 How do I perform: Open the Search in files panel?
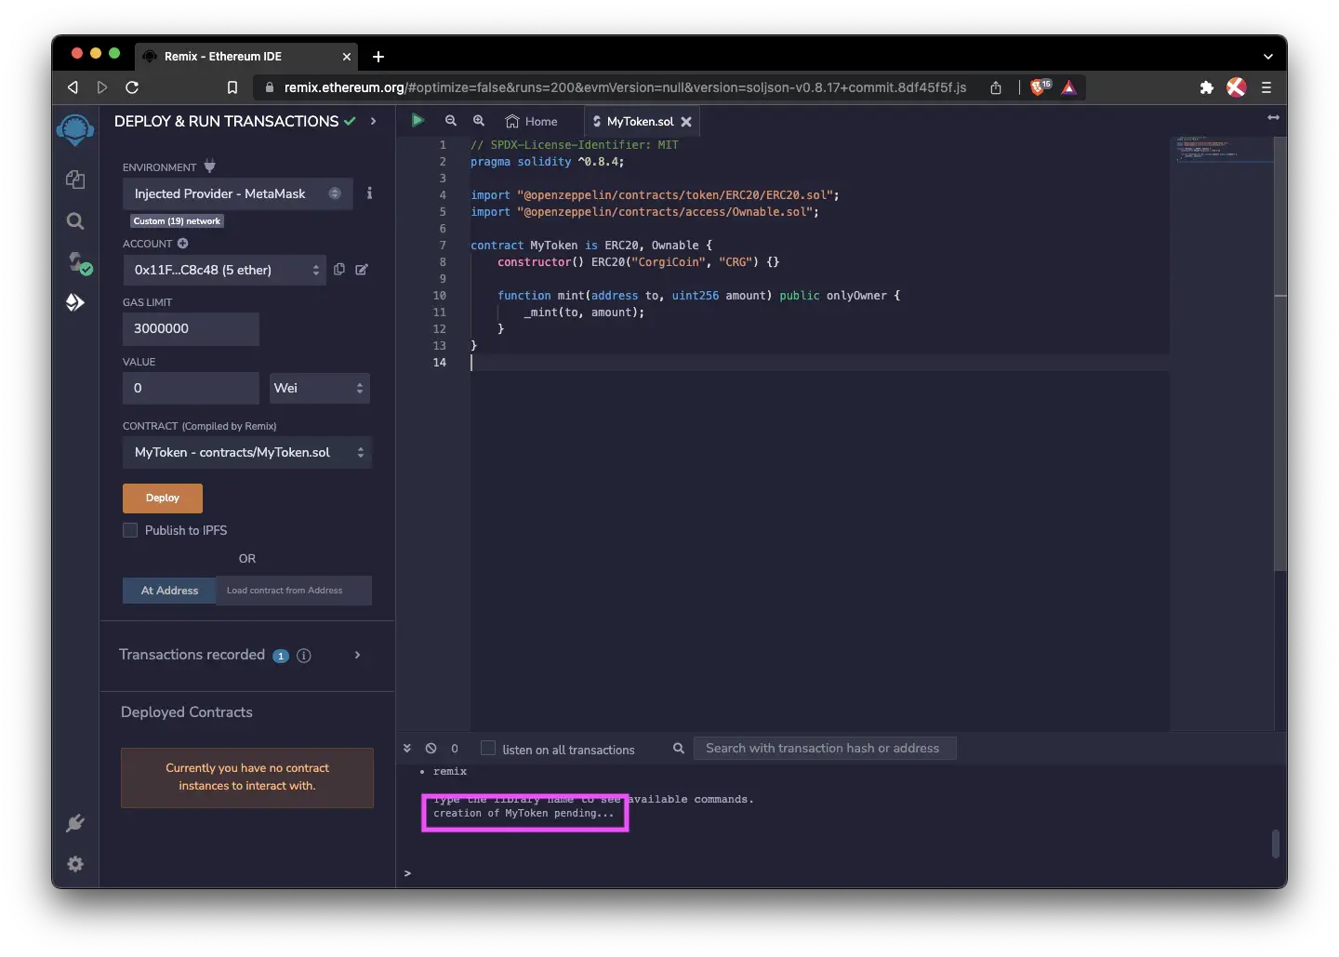click(x=75, y=221)
